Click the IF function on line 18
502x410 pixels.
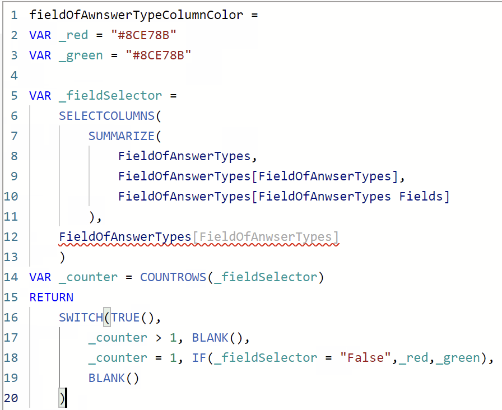click(x=199, y=358)
